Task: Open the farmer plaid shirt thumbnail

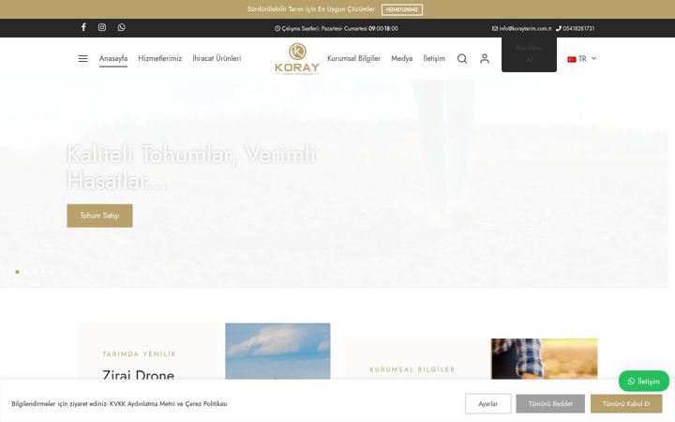Action: point(545,358)
